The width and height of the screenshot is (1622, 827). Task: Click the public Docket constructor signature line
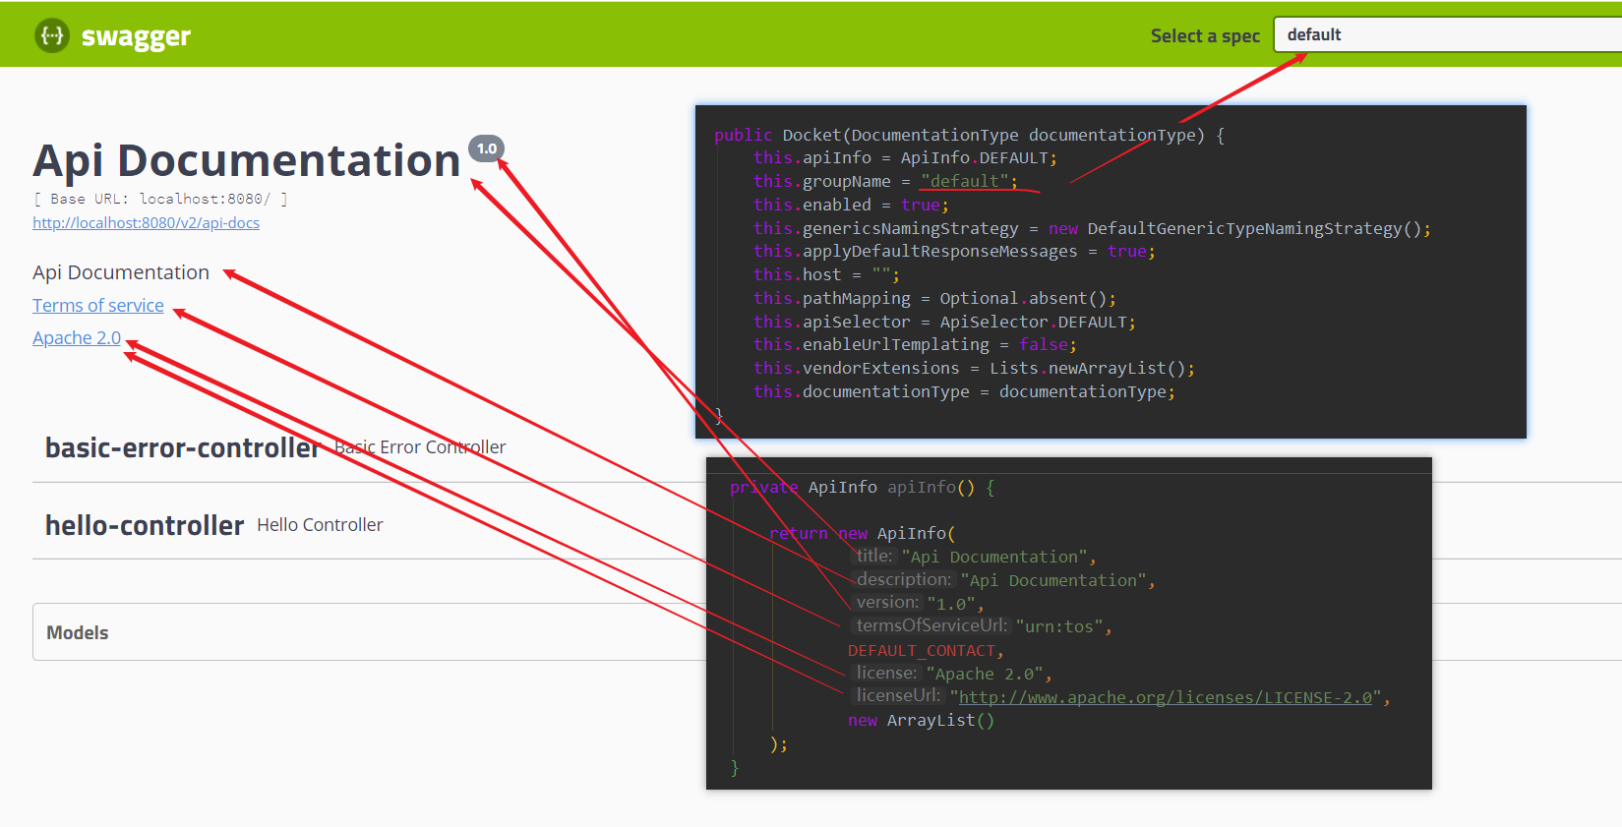(969, 135)
